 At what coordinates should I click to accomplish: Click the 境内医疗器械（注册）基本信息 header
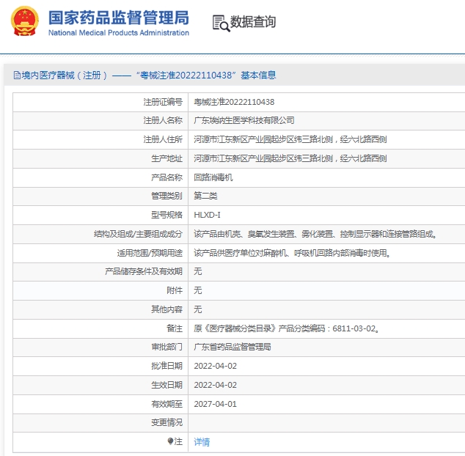tap(144, 76)
